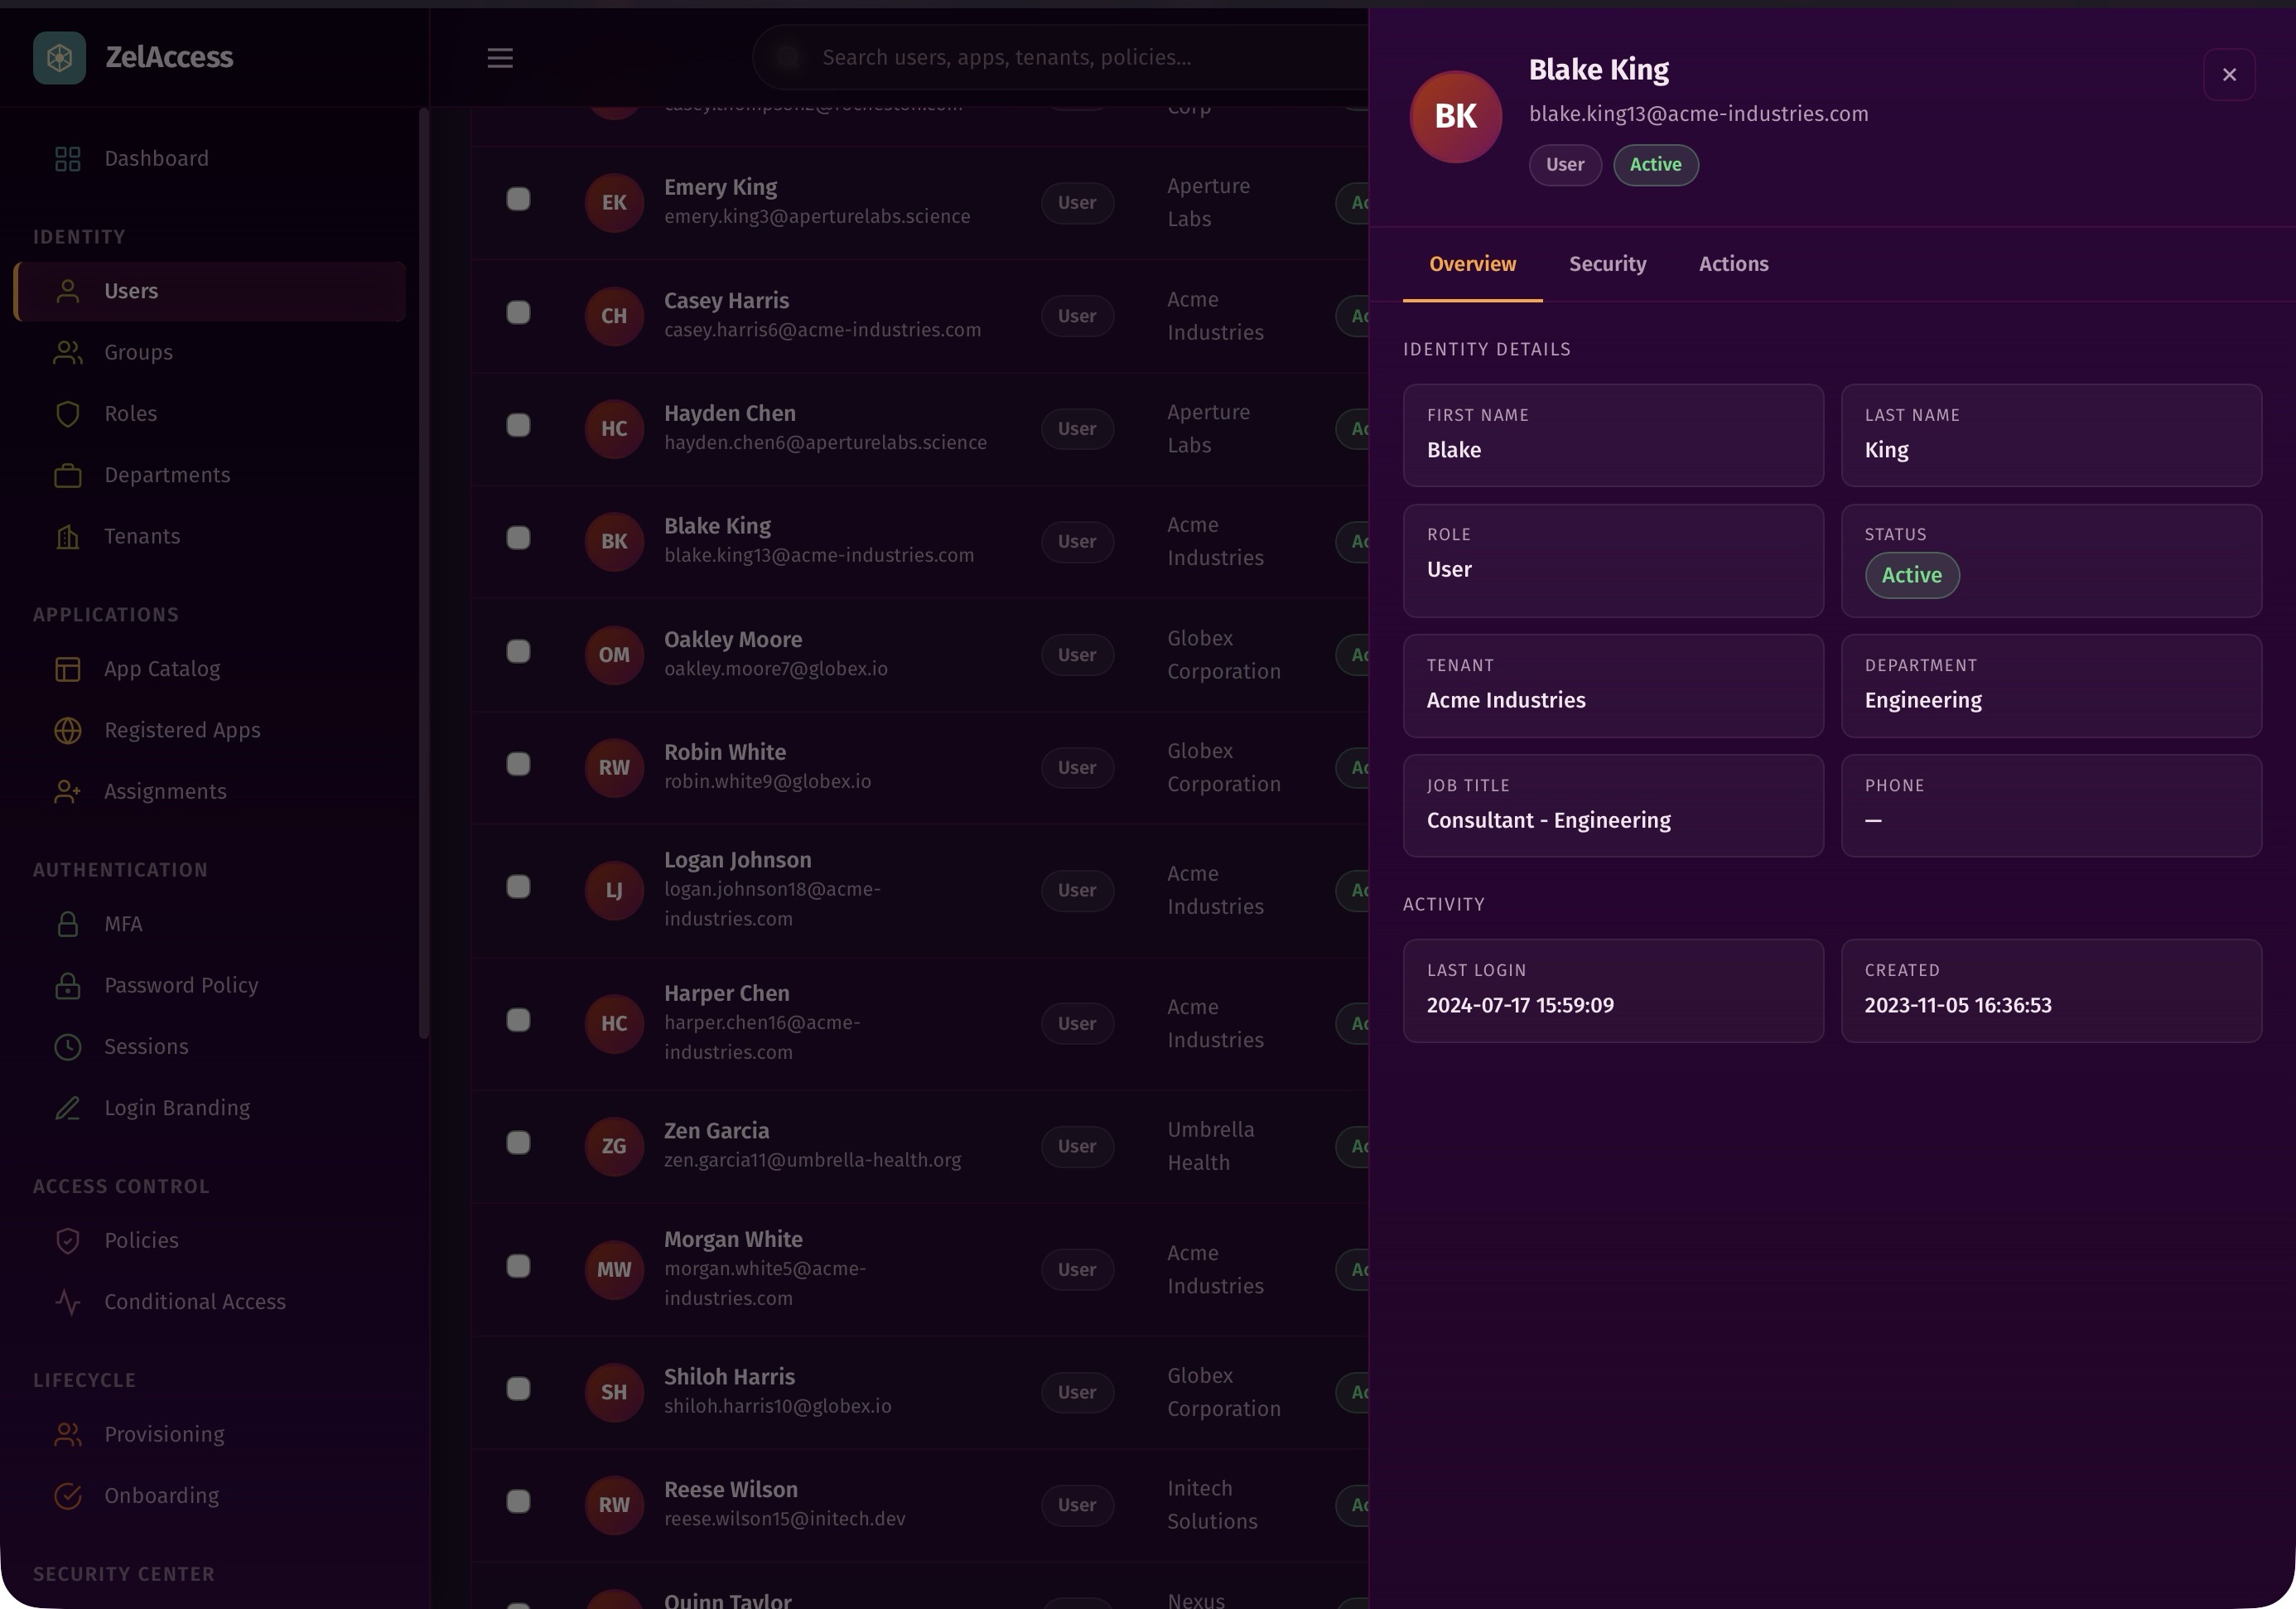The image size is (2296, 1609).
Task: Select the Dashboard grid icon
Action: (x=67, y=158)
